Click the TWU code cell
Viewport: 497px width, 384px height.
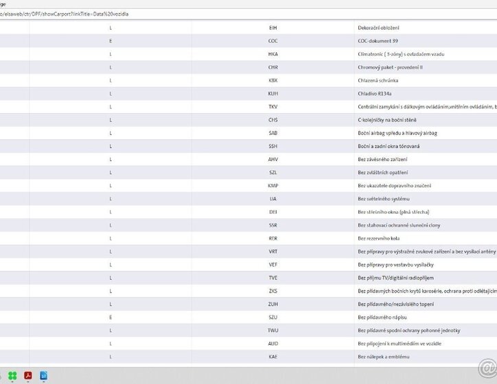pyautogui.click(x=273, y=331)
